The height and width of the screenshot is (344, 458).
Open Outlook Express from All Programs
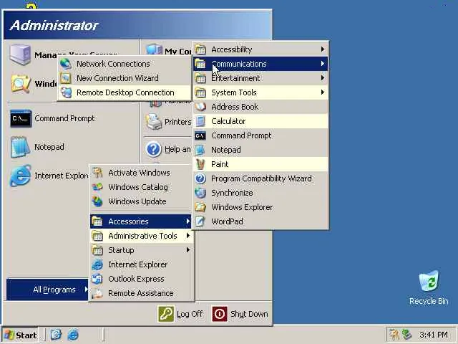(142, 279)
